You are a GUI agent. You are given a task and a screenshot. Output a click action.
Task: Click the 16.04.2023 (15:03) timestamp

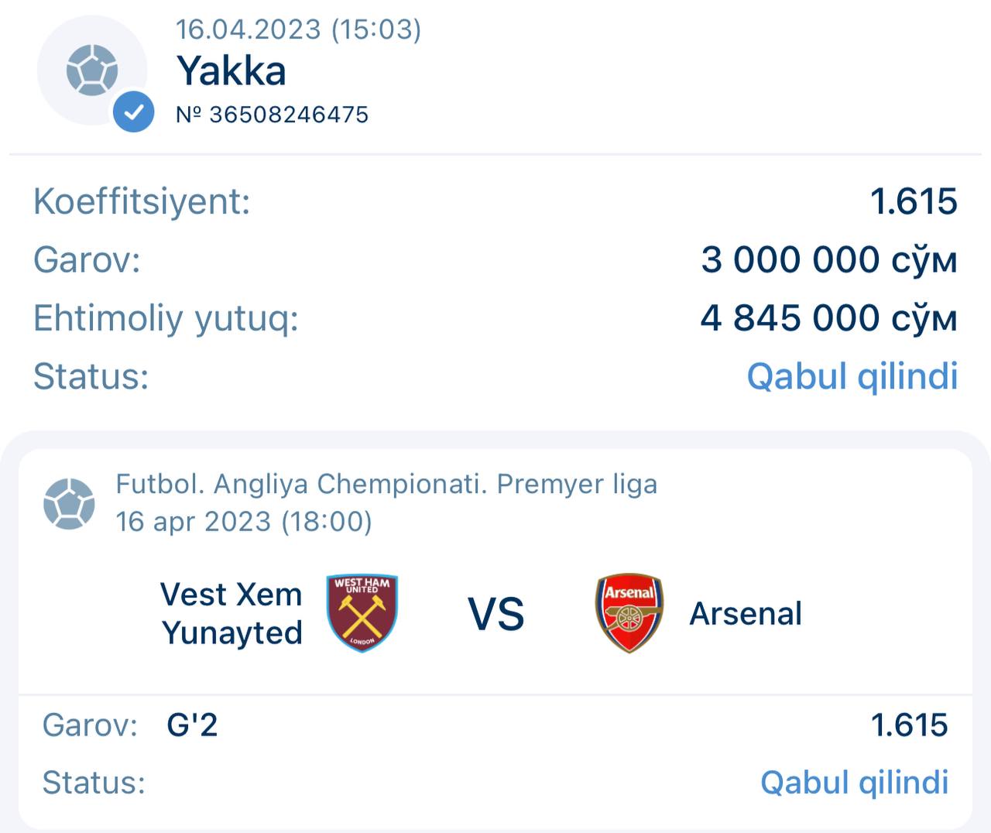click(x=298, y=29)
